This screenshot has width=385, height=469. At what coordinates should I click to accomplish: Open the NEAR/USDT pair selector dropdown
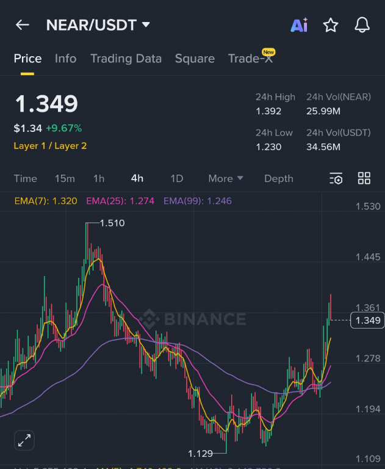(x=98, y=25)
